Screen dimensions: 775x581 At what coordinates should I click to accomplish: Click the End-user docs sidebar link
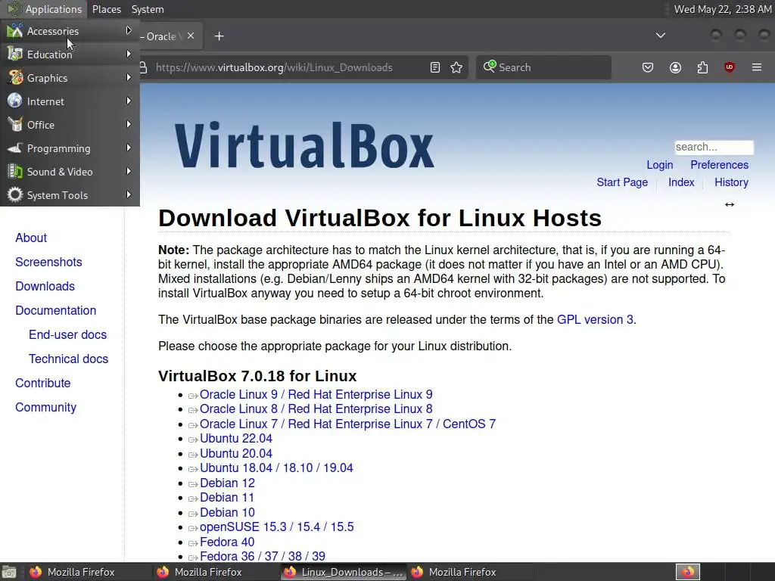click(x=67, y=334)
